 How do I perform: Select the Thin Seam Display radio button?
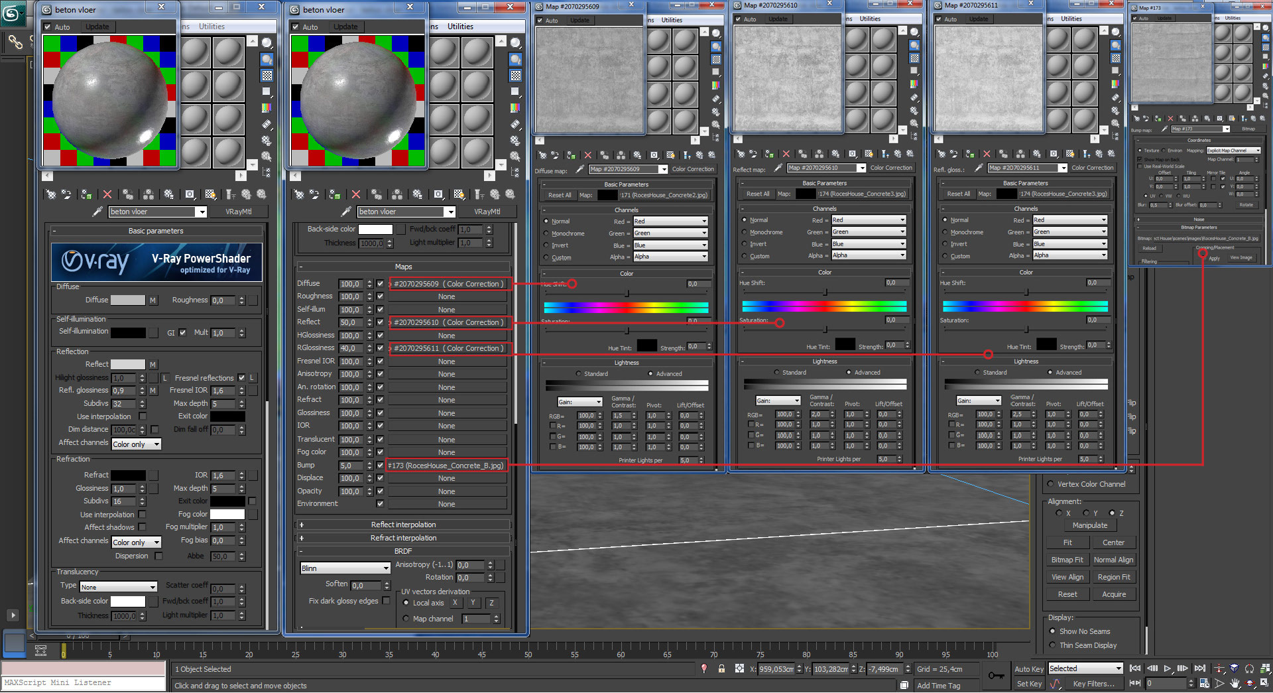click(1052, 645)
